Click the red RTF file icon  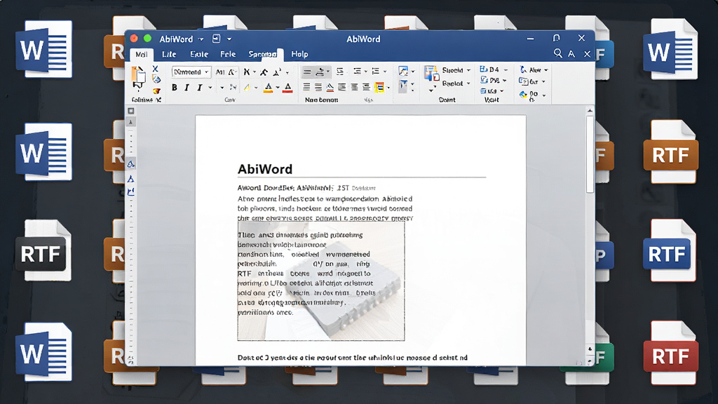click(x=671, y=353)
